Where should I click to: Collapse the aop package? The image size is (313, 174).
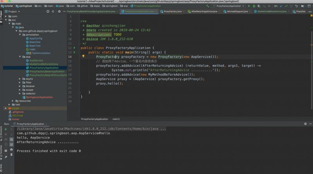coord(20,57)
